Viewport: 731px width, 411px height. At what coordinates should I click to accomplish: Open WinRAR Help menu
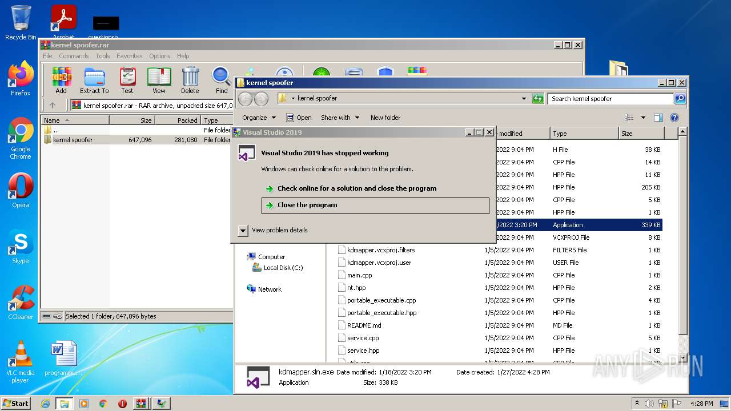[x=183, y=56]
